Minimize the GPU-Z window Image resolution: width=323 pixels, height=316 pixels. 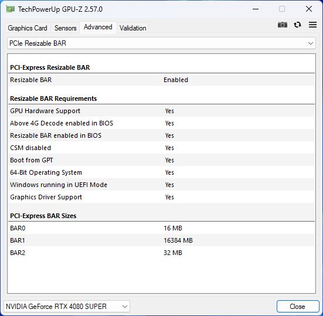pyautogui.click(x=256, y=9)
